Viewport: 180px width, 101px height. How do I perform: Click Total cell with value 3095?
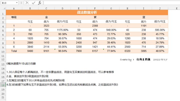tap(143, 51)
